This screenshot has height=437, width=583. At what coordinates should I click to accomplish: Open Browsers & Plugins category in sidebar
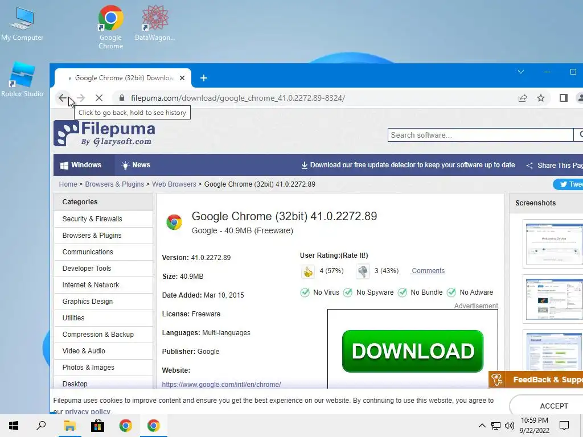click(x=104, y=236)
